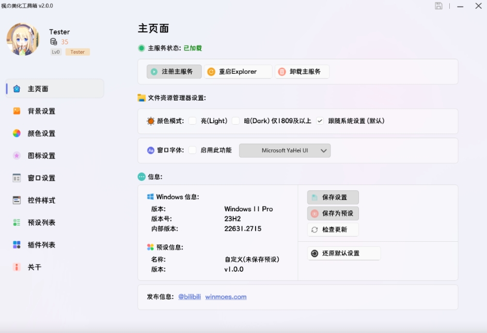Click the 卸载主服务 trash icon button

pos(282,72)
